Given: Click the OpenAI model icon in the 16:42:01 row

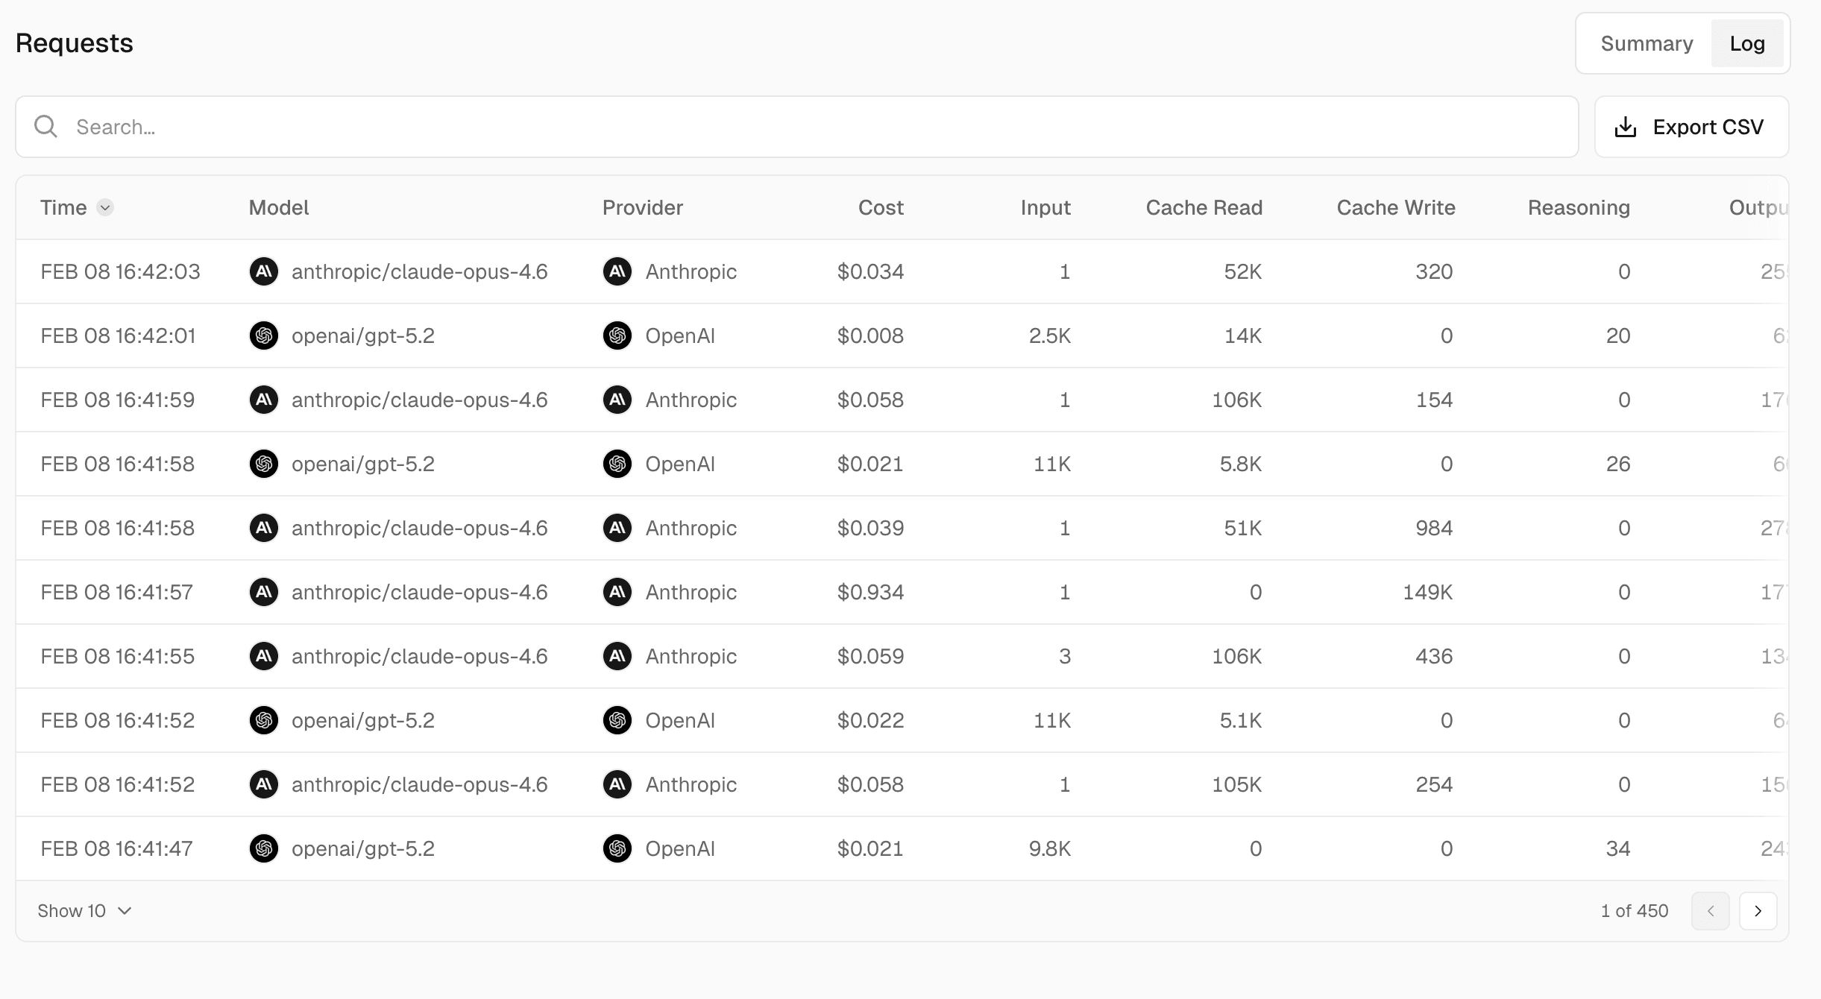Looking at the screenshot, I should [x=263, y=335].
